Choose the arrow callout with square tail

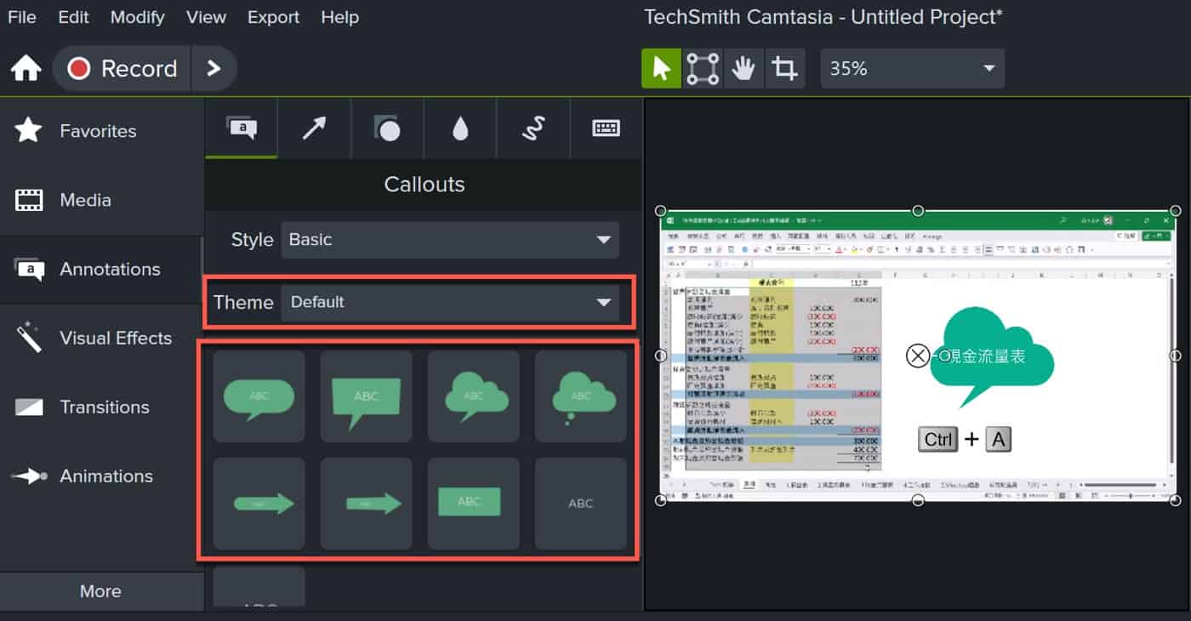tap(366, 504)
